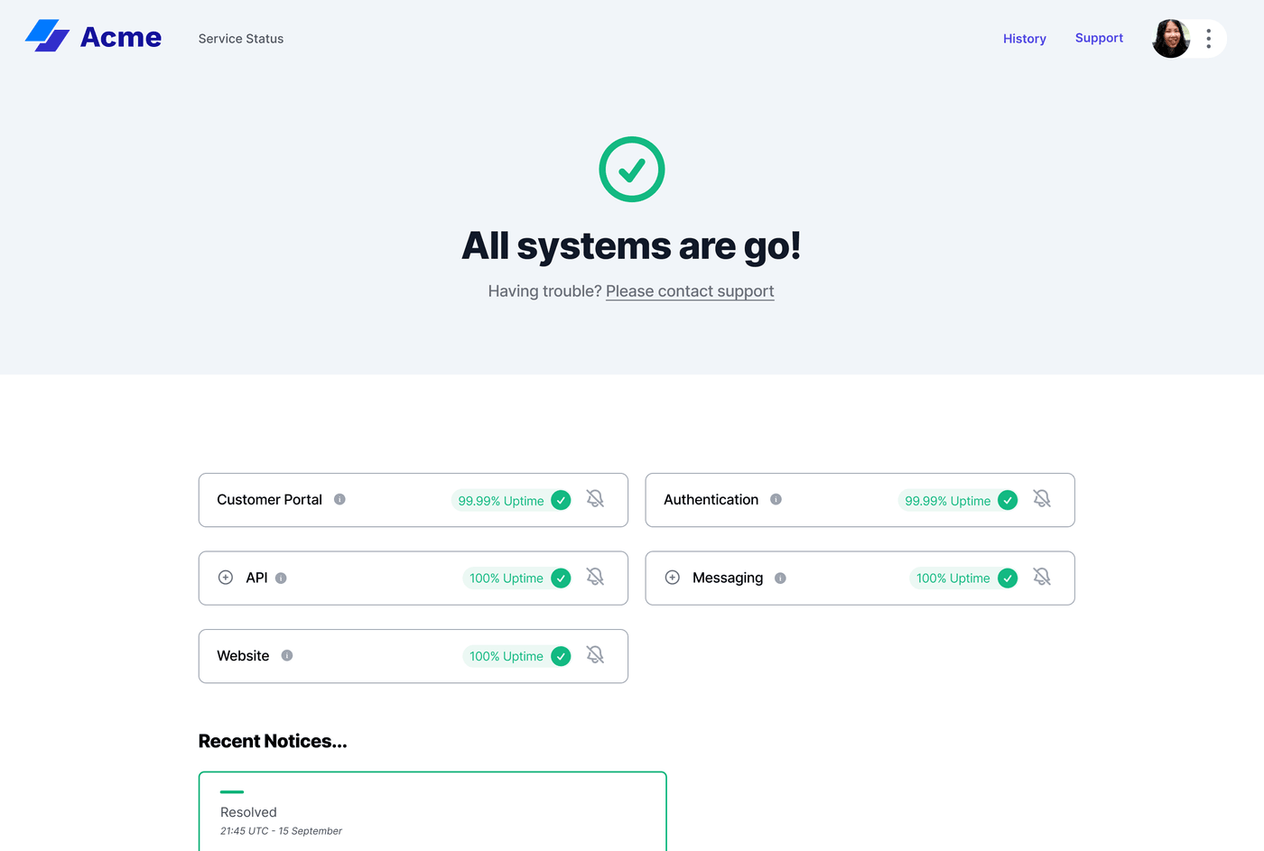
Task: Open the three-dot overflow menu
Action: coord(1208,38)
